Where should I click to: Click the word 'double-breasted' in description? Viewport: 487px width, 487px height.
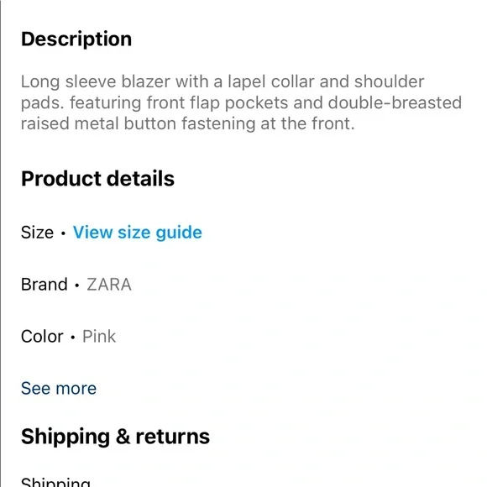[395, 102]
